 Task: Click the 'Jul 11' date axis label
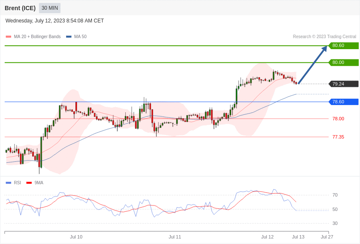[175, 237]
